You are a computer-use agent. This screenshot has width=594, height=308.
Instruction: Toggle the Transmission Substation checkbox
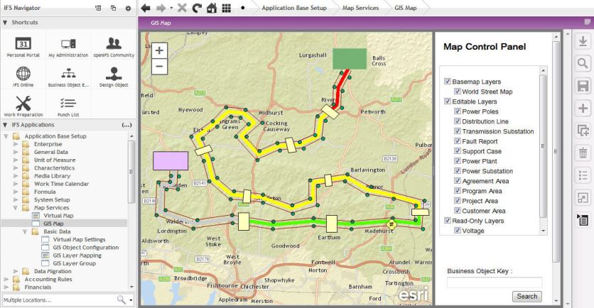click(458, 131)
